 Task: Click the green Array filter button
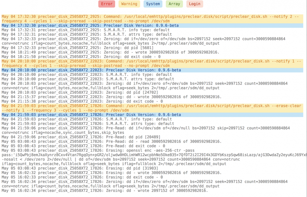(x=174, y=4)
